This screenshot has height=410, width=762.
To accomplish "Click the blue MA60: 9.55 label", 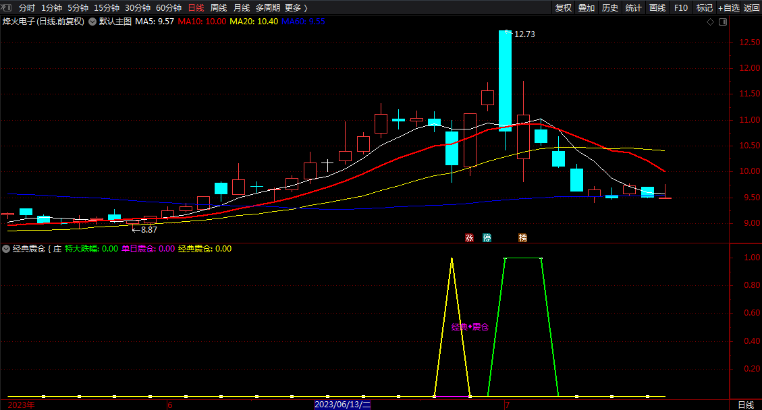I will [x=303, y=22].
